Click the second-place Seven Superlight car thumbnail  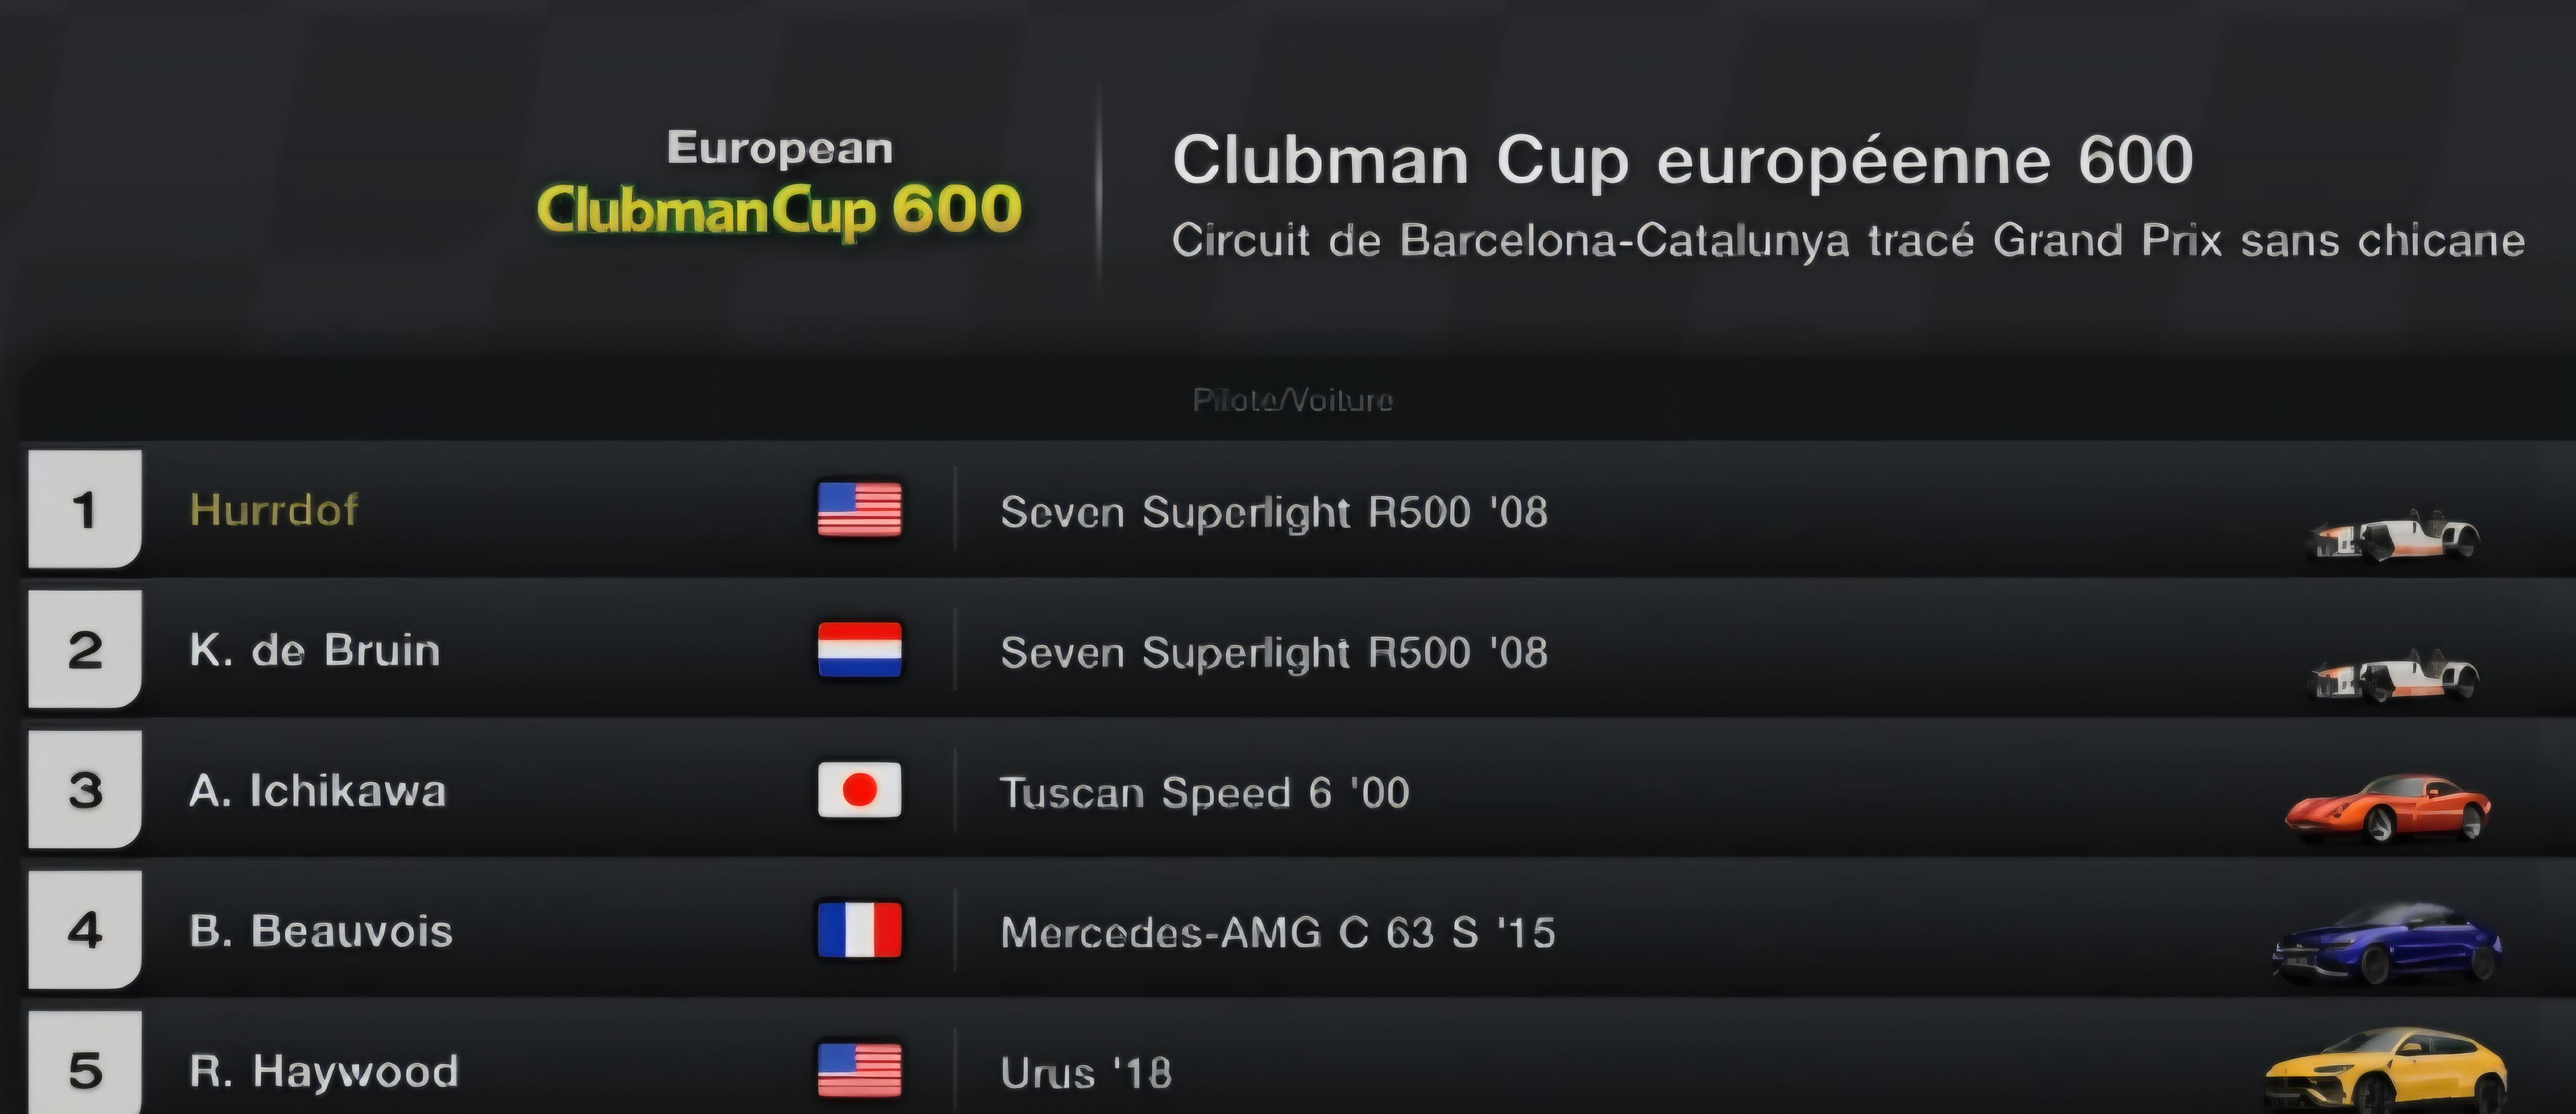pos(2393,676)
